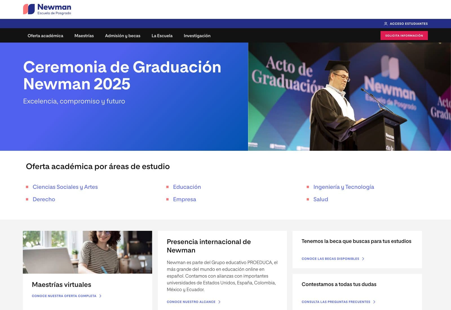Image resolution: width=451 pixels, height=310 pixels.
Task: Click Tenemos la beca que buscas heading
Action: point(356,241)
